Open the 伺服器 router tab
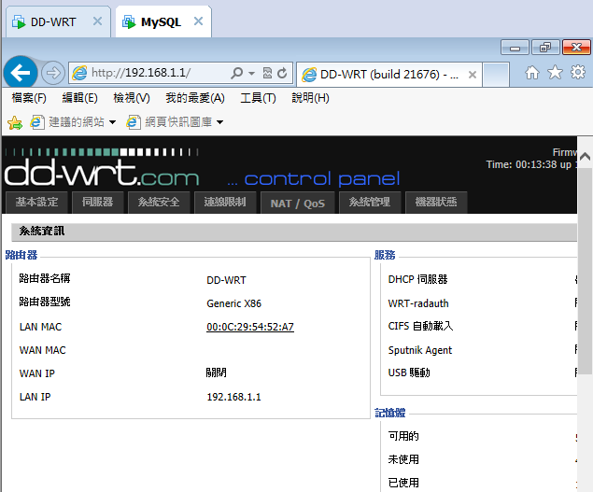 [97, 203]
